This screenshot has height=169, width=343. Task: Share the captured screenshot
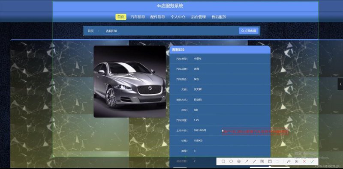[289, 161]
